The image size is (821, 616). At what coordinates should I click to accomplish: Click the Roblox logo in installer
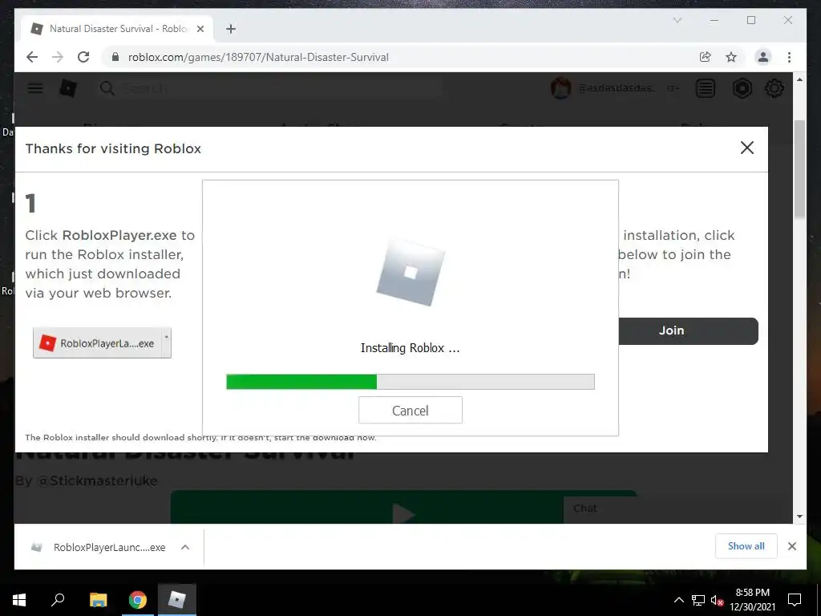coord(410,273)
